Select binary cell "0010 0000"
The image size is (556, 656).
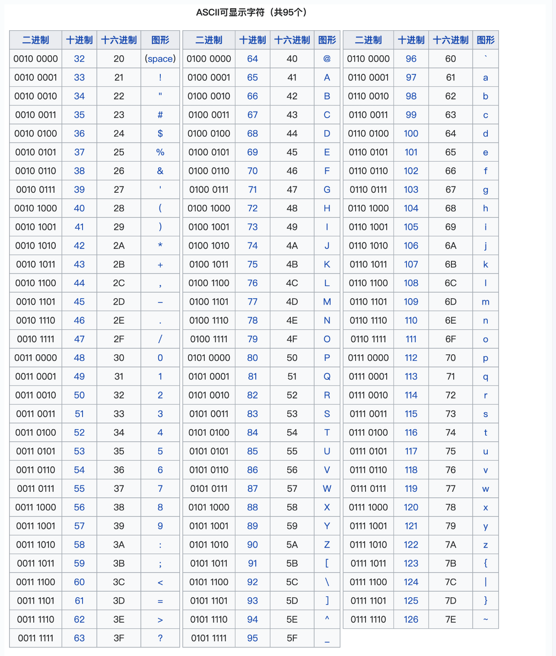[x=36, y=59]
